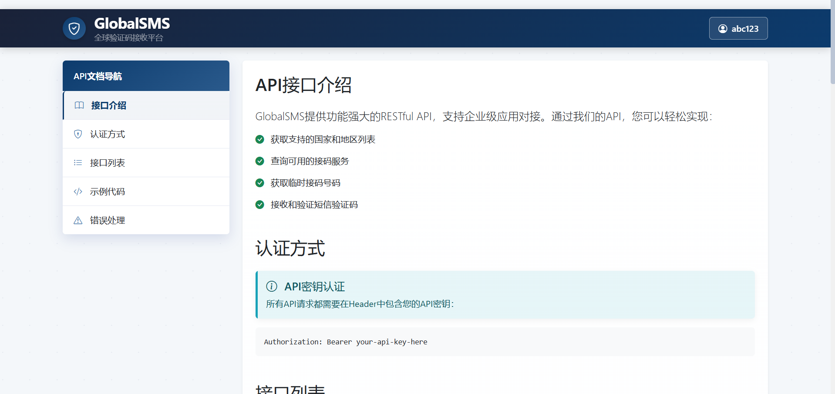Click list text 获取支持的国家和地区列表
The image size is (835, 394).
(323, 139)
